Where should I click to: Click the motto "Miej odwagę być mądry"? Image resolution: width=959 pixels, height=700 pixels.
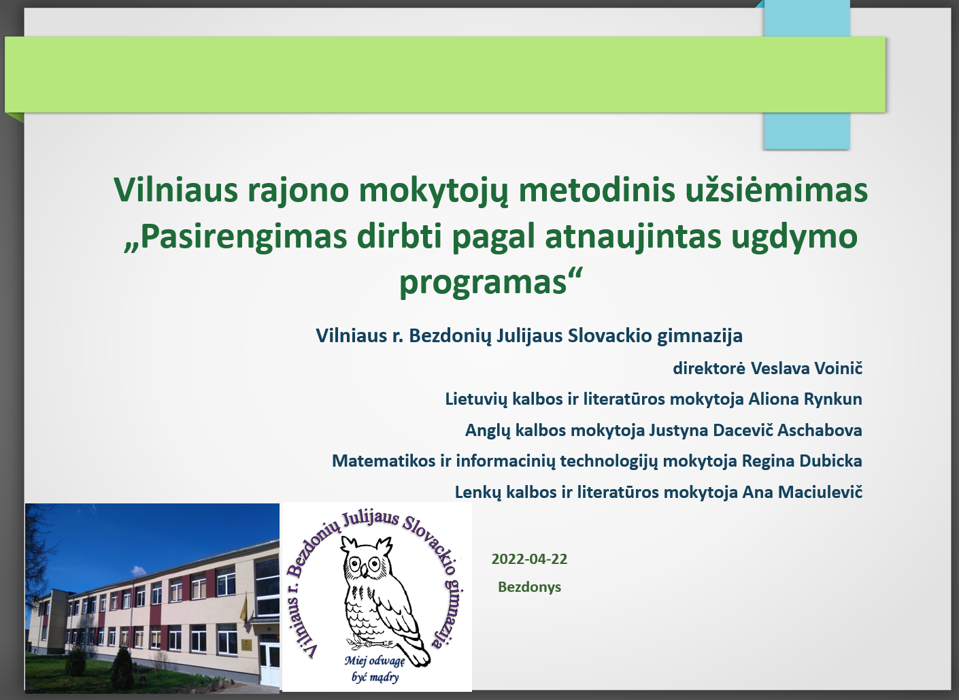click(375, 669)
